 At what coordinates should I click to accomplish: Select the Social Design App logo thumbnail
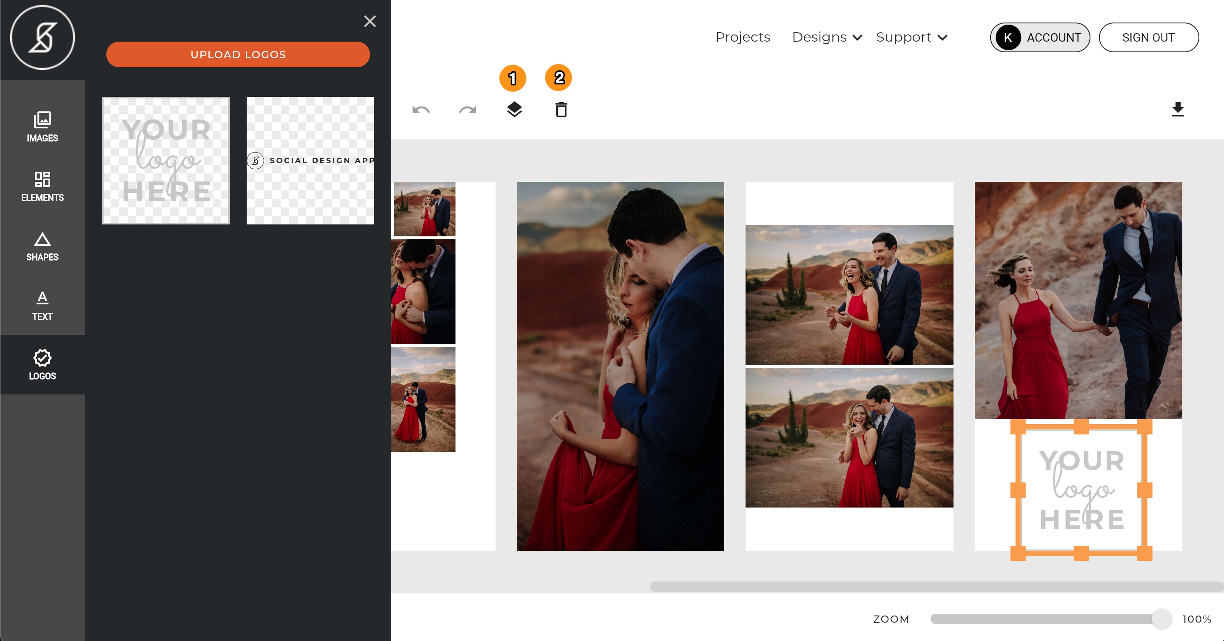click(310, 161)
